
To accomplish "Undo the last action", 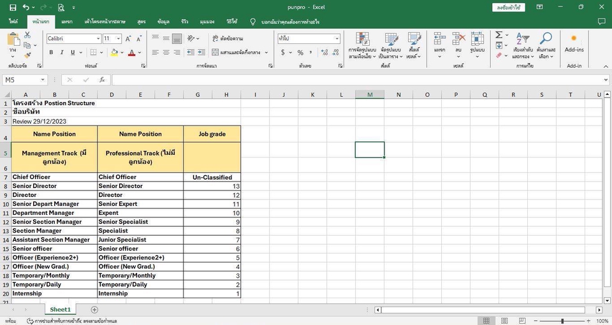I will pos(25,8).
